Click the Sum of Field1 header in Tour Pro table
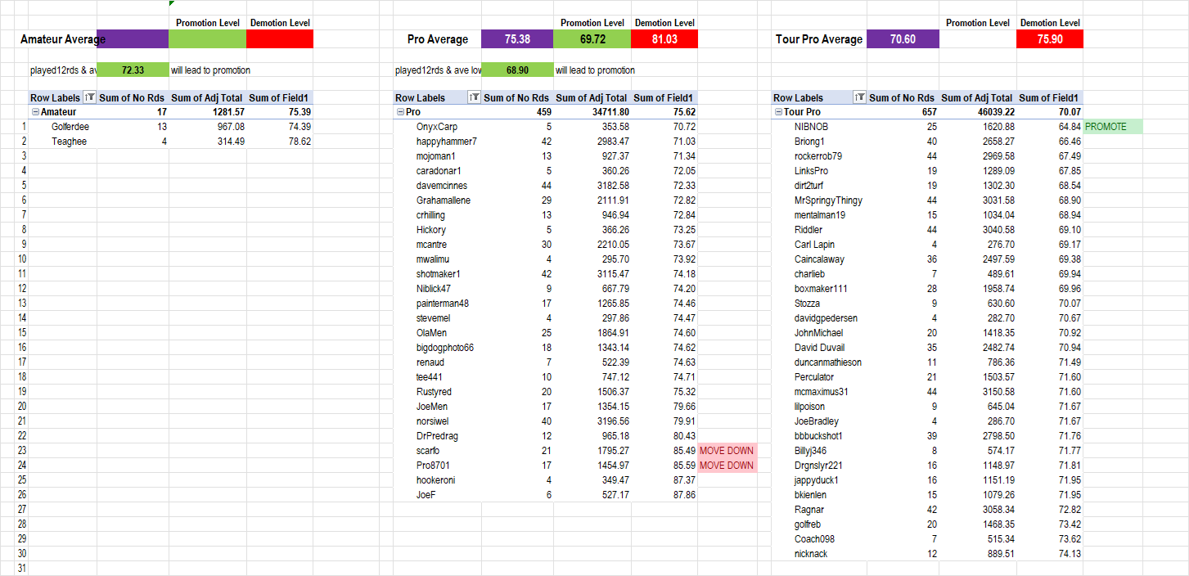 click(x=1049, y=97)
